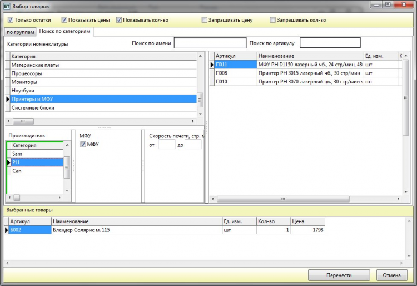This screenshot has height=286, width=417.
Task: Click category list scroll up arrow
Action: (x=200, y=56)
